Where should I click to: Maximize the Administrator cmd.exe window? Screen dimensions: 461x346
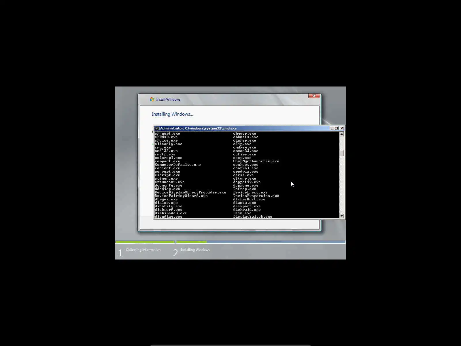[x=336, y=128]
